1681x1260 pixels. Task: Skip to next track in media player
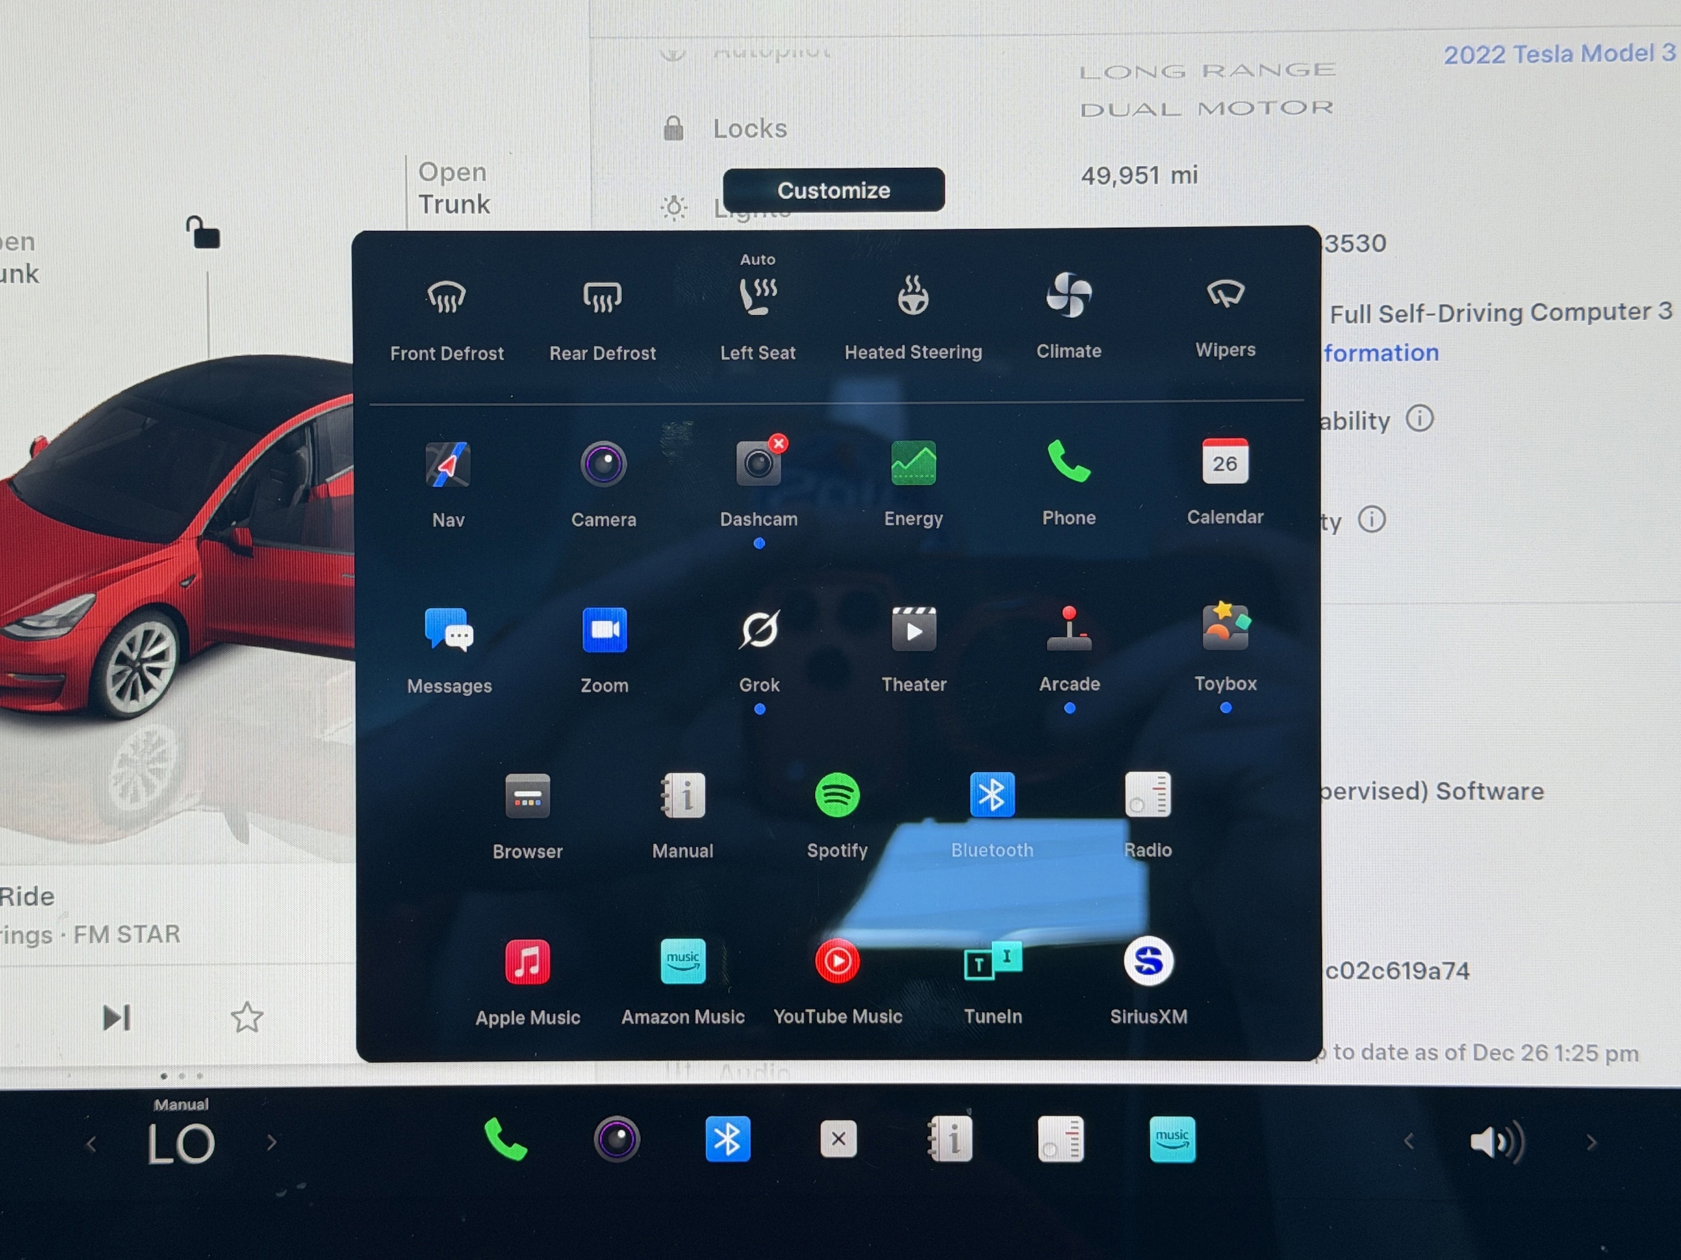(x=117, y=1017)
